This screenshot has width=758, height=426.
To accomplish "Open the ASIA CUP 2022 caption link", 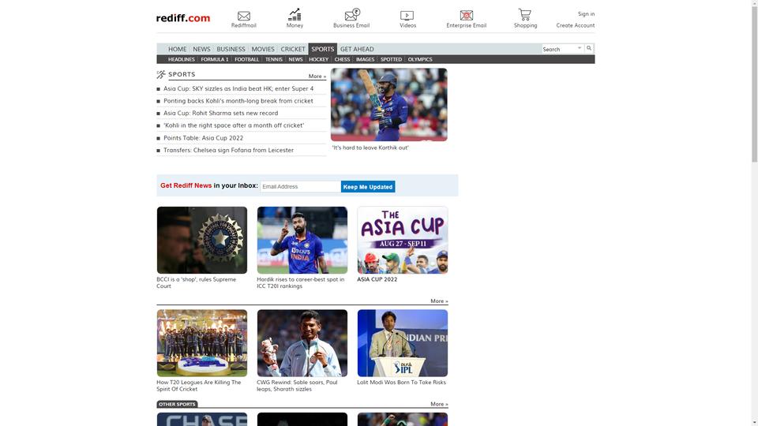I will point(377,279).
